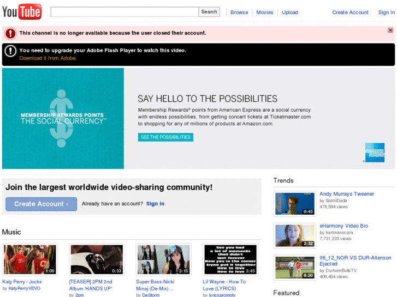Image resolution: width=397 pixels, height=297 pixels.
Task: Open the Lil Wayne lyrics thumbnail
Action: pyautogui.click(x=230, y=259)
